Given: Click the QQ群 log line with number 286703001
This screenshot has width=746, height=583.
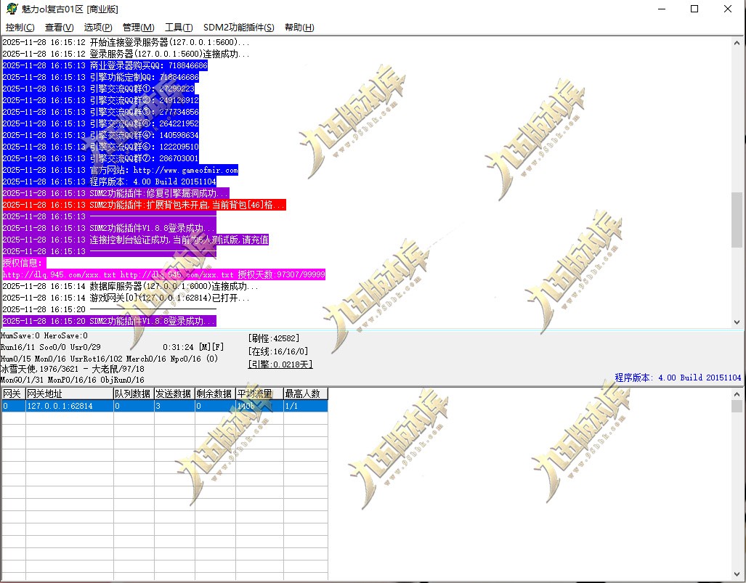Looking at the screenshot, I should [x=101, y=158].
